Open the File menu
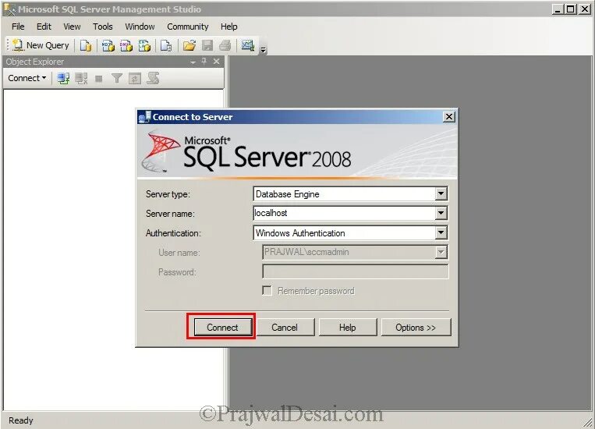 point(18,27)
